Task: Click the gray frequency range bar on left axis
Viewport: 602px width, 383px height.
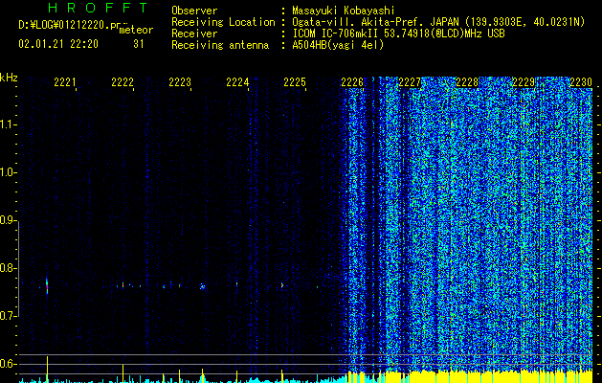Action: coord(19,268)
